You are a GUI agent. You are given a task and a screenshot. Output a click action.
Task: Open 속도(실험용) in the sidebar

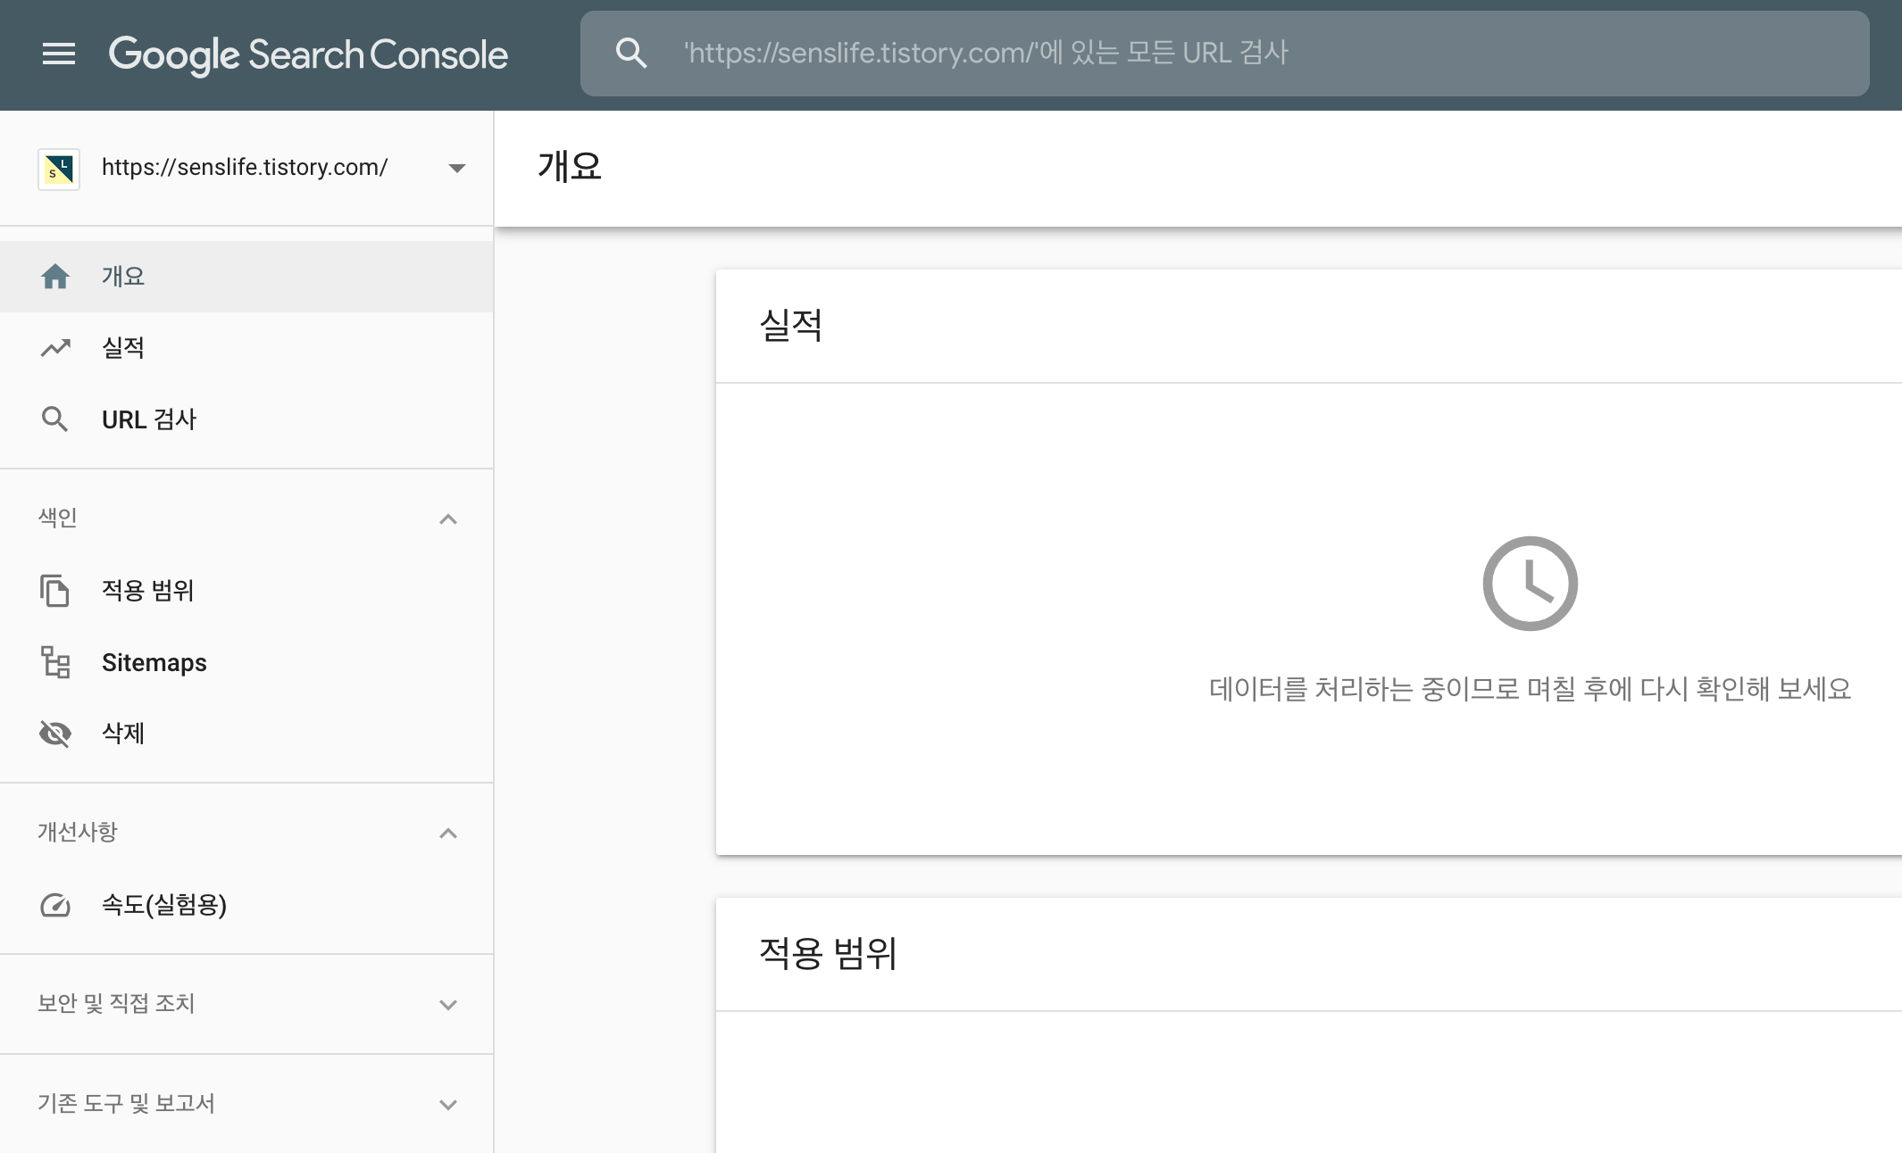pos(246,905)
